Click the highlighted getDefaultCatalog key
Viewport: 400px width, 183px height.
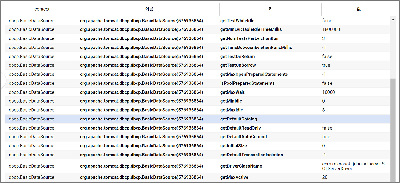239,119
